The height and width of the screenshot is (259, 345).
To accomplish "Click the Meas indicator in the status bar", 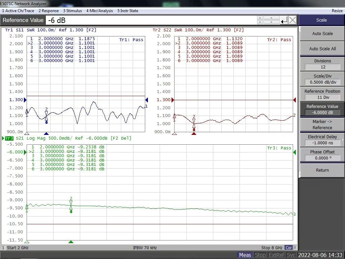I will click(245, 255).
